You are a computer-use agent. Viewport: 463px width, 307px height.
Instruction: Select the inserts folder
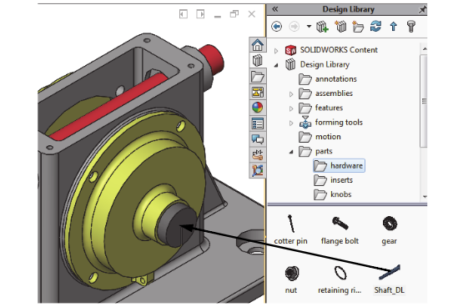pos(341,180)
